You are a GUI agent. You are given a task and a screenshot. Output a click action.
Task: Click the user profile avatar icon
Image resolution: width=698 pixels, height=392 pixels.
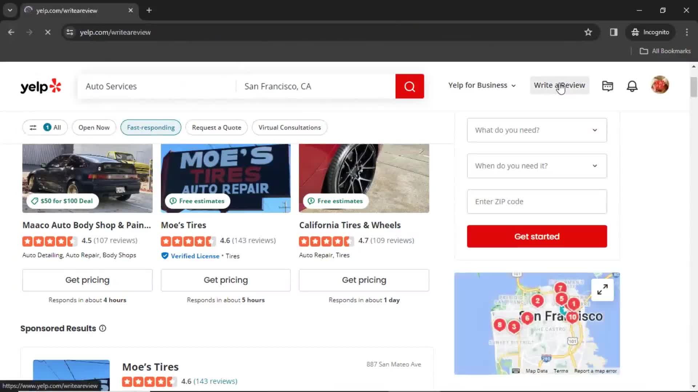(660, 85)
